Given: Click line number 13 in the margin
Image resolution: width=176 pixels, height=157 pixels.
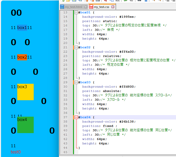Looking at the screenshot, I should coord(65,12).
